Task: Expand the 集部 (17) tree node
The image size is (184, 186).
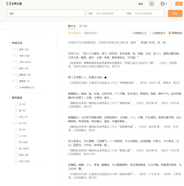Action: point(13,68)
